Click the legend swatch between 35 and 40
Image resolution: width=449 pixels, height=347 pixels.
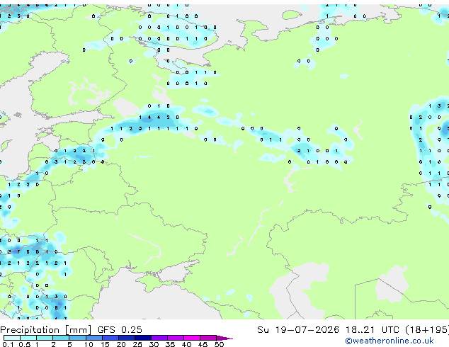pyautogui.click(x=175, y=338)
